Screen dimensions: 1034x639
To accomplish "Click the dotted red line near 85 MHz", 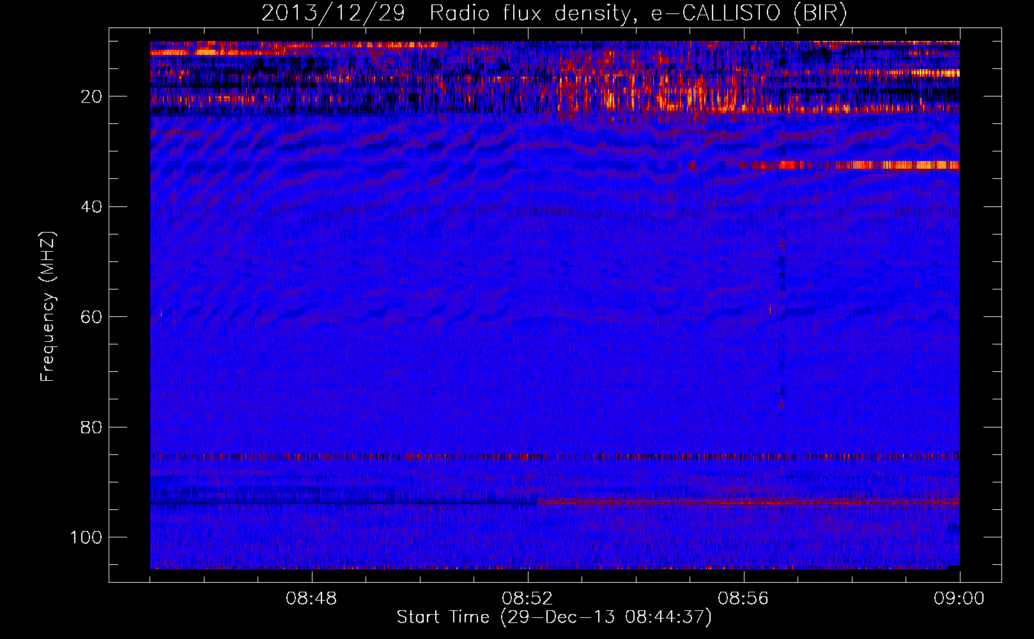I will [x=555, y=457].
